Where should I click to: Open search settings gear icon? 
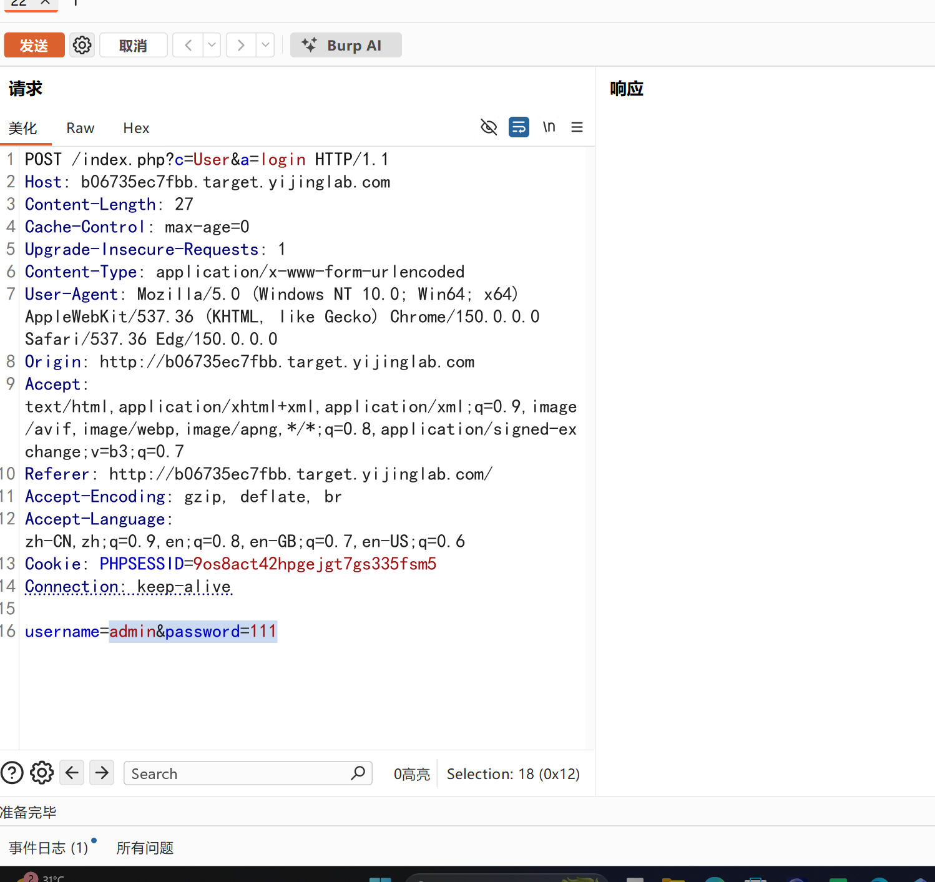(x=42, y=773)
